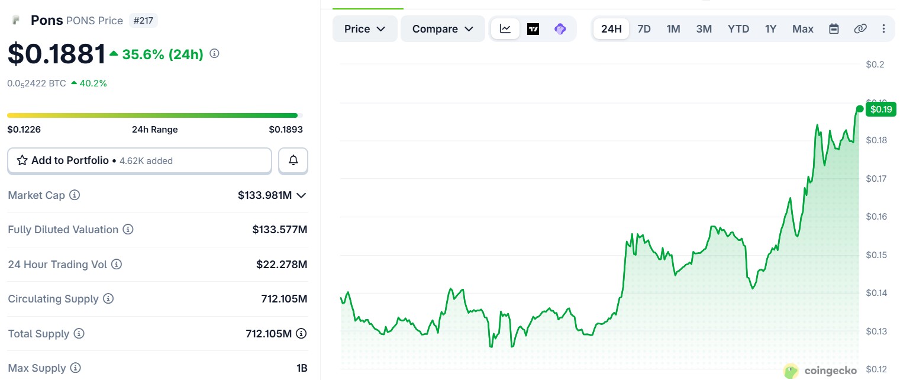Click the $0.12 y-axis label
Screen dimensions: 900x380
click(877, 369)
